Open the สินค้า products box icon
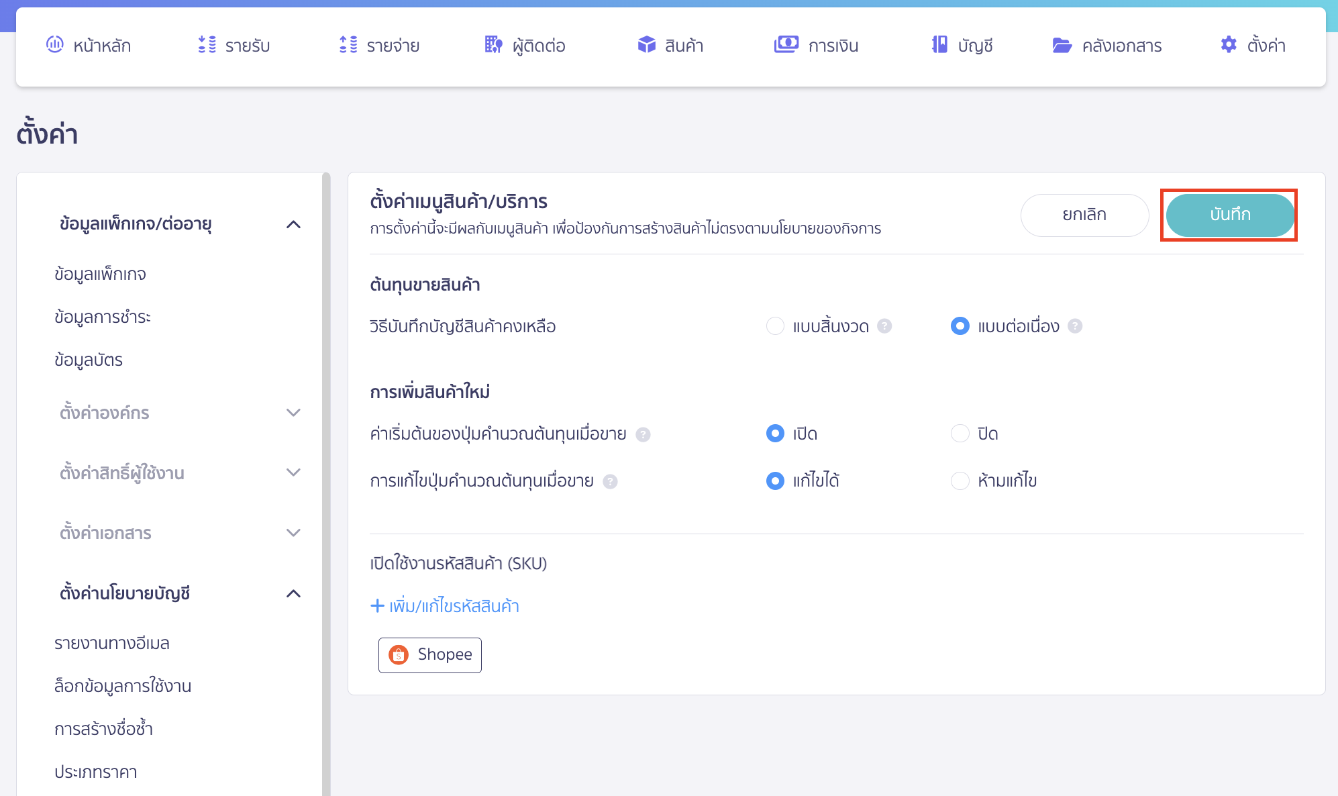 point(646,45)
